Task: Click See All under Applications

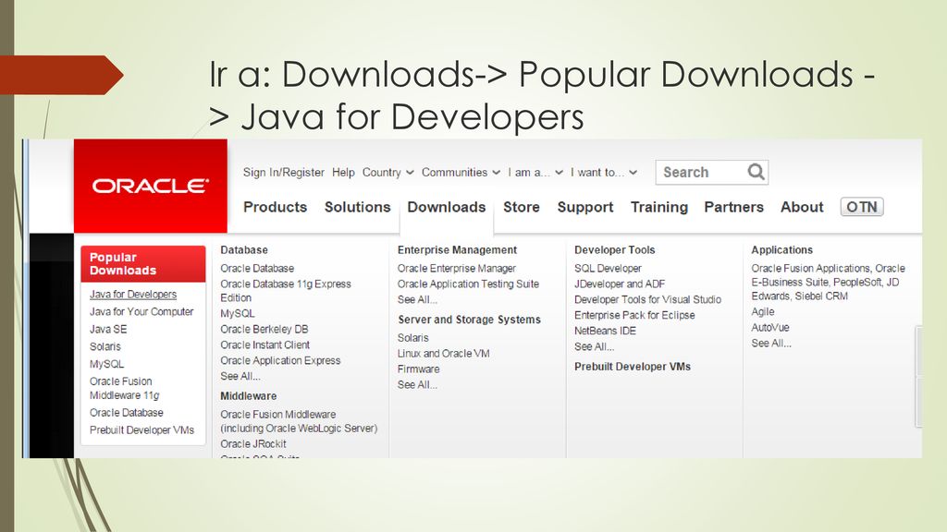Action: pyautogui.click(x=770, y=344)
